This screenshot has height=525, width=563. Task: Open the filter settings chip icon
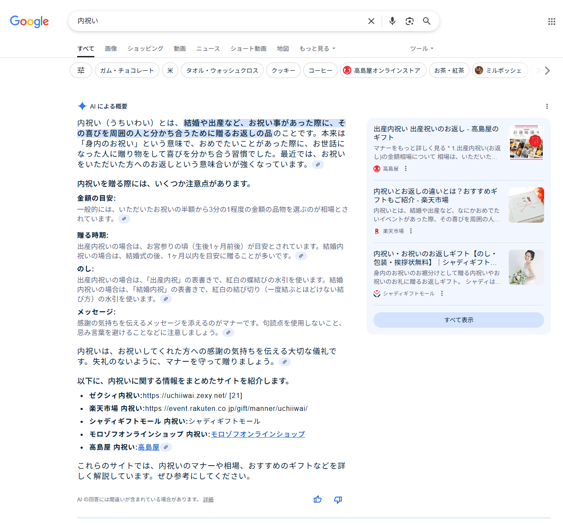(x=81, y=70)
